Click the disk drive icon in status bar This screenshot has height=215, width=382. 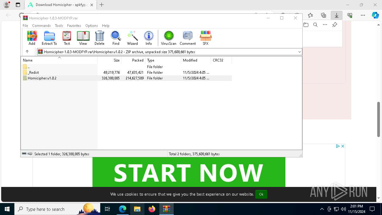point(24,154)
